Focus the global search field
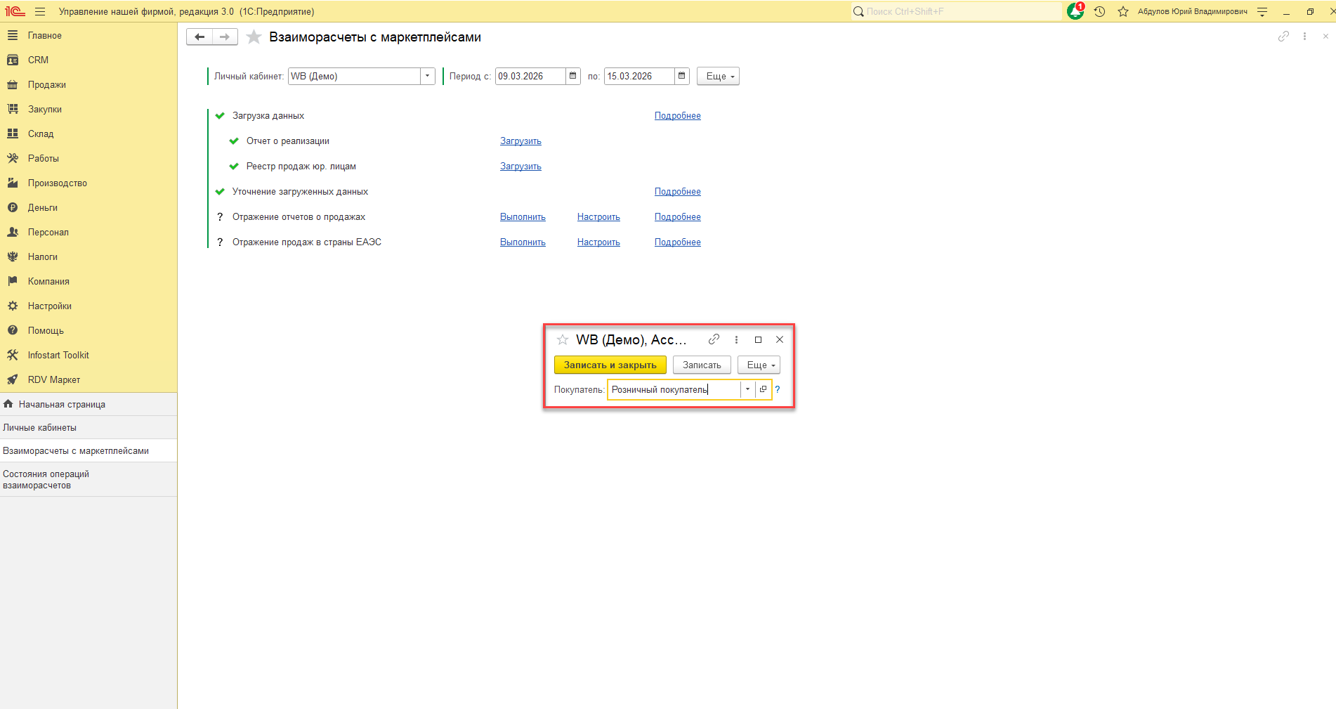 956,11
